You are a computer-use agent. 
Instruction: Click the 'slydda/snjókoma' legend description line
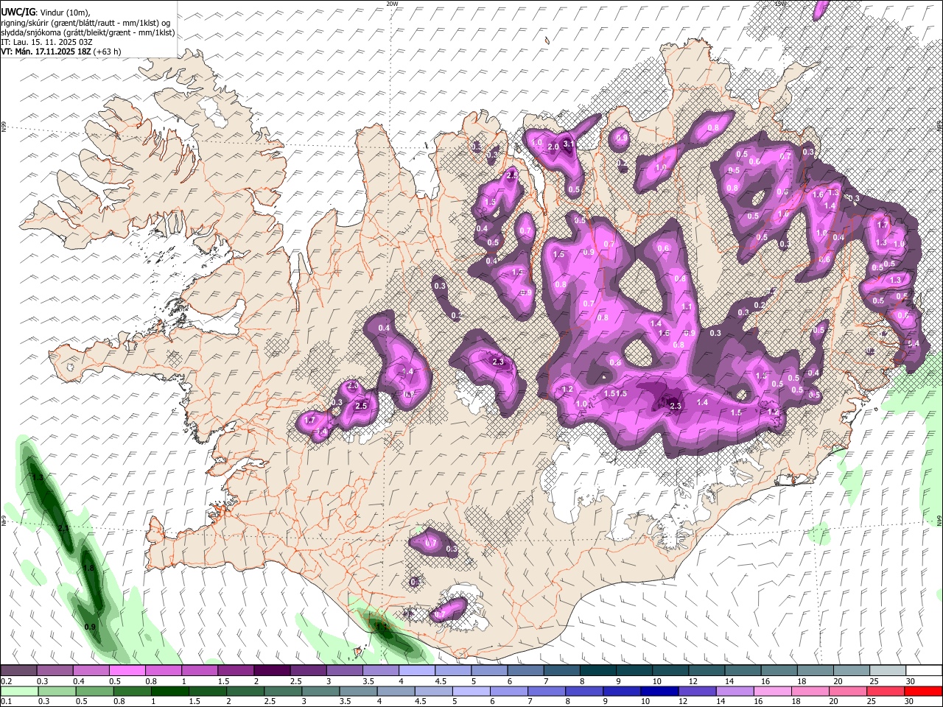(x=88, y=32)
